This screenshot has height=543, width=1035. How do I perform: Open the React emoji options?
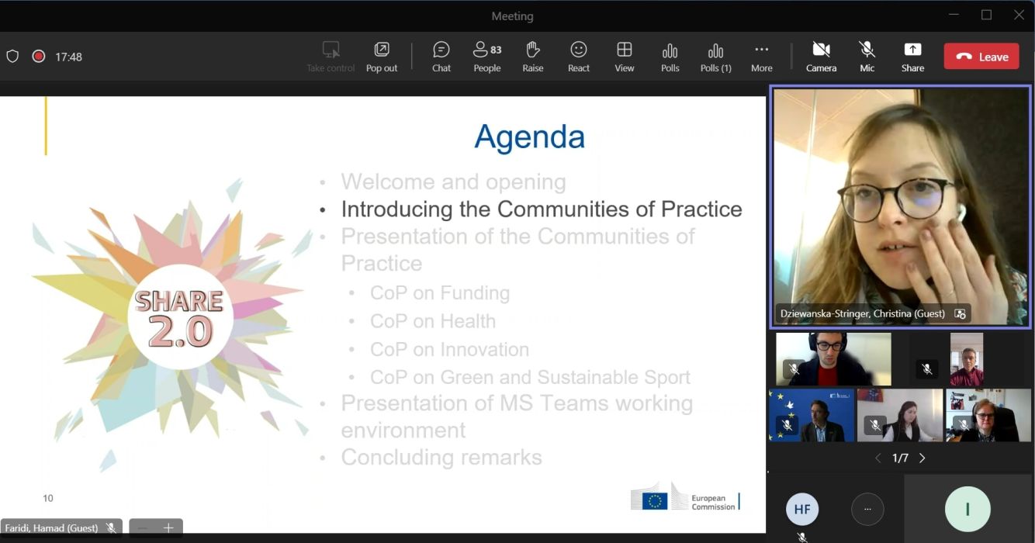[x=578, y=57]
